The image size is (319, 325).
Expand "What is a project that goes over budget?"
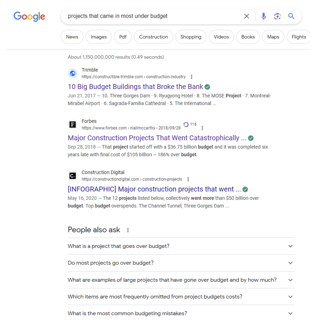tap(290, 246)
